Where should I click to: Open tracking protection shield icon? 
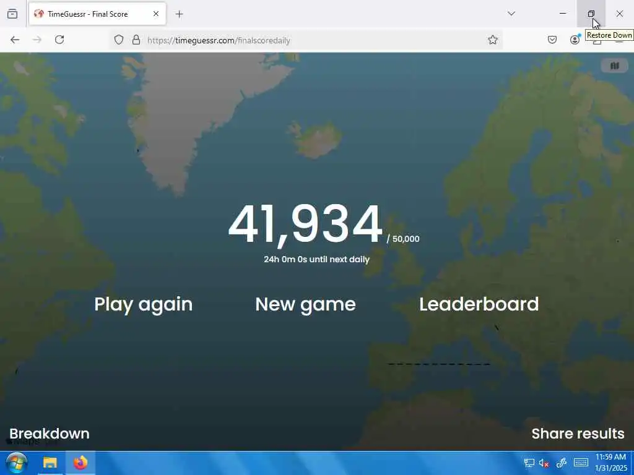(118, 40)
